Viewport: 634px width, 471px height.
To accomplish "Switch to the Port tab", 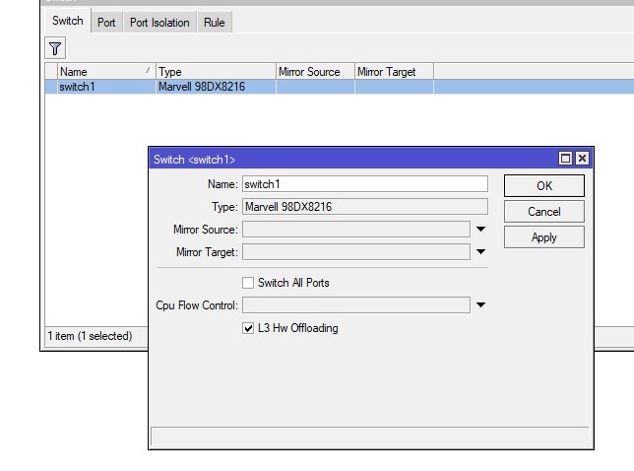I will click(106, 23).
